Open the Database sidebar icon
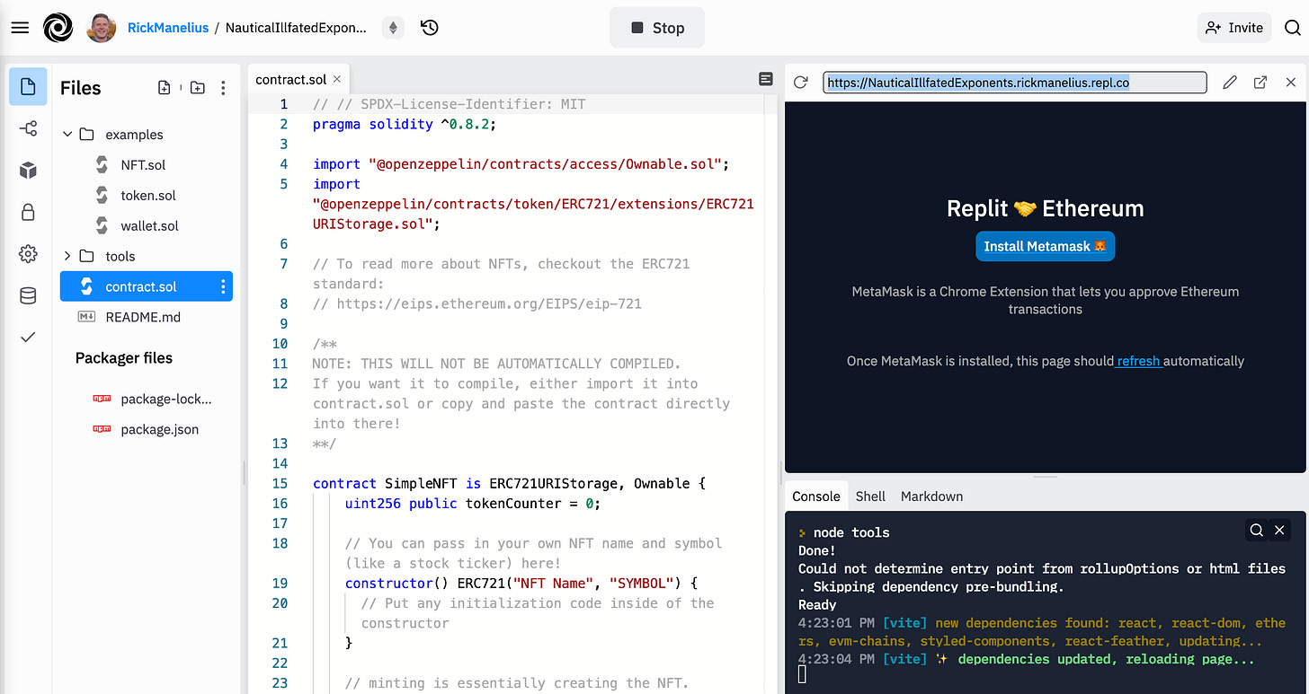1309x694 pixels. coord(28,295)
